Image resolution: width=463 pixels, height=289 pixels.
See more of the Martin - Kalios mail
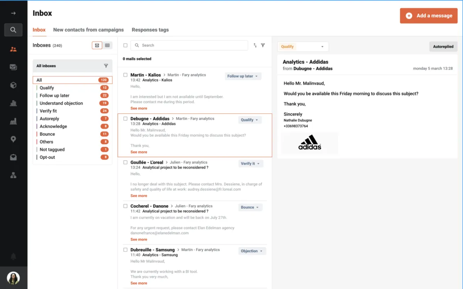(139, 108)
